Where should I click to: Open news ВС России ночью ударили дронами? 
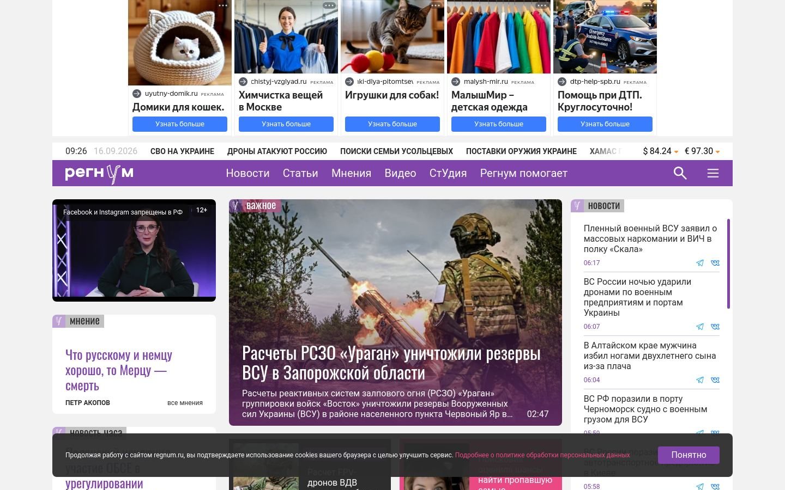[x=637, y=297]
